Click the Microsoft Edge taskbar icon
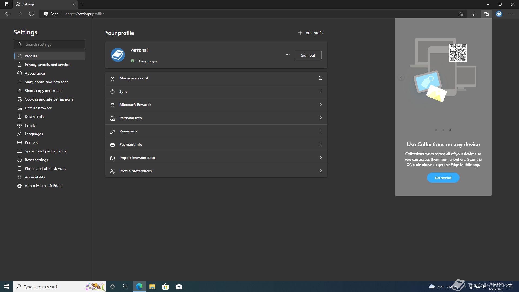Screen dimensions: 519x292 tap(139, 287)
